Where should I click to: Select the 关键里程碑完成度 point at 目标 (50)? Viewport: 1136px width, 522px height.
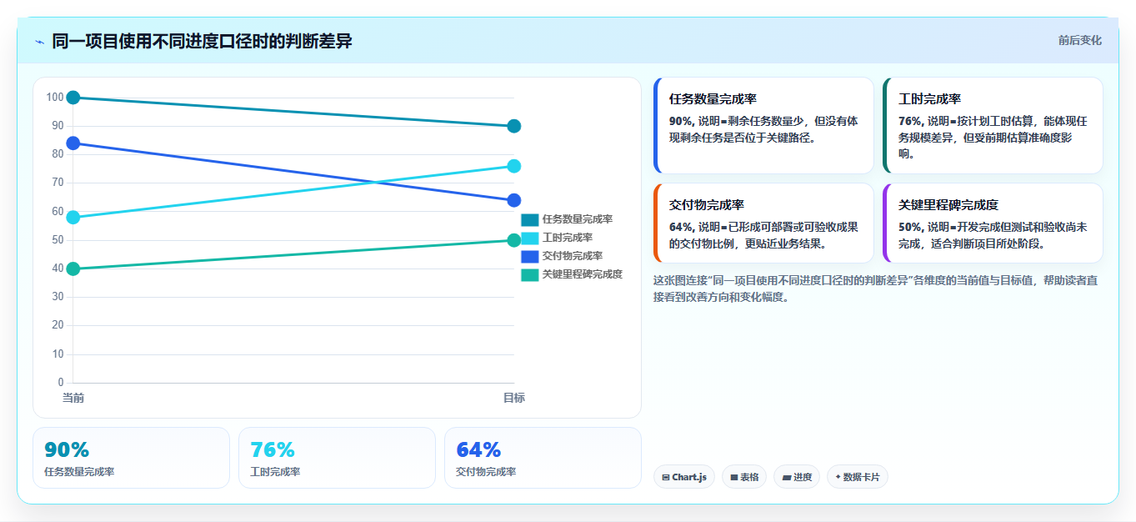point(514,240)
